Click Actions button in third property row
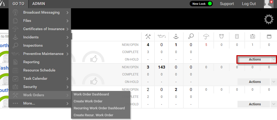The image size is (277, 120). 254,104
